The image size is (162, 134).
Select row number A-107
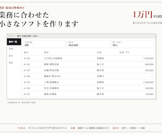pyautogui.click(x=27, y=94)
